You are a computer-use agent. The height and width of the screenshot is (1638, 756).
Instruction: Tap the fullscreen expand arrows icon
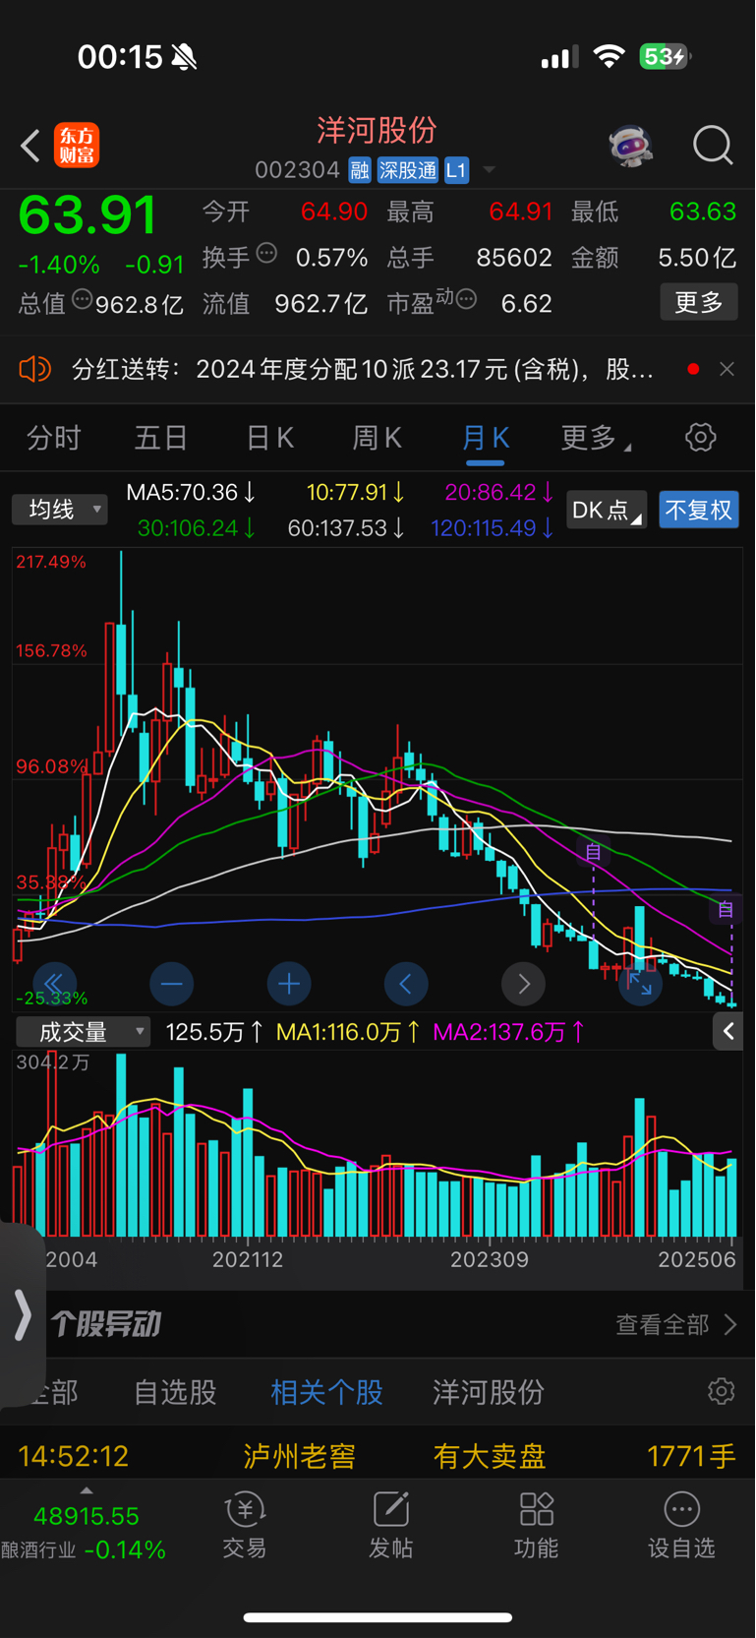pyautogui.click(x=640, y=983)
